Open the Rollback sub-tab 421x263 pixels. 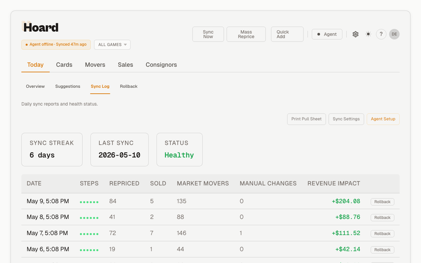129,86
